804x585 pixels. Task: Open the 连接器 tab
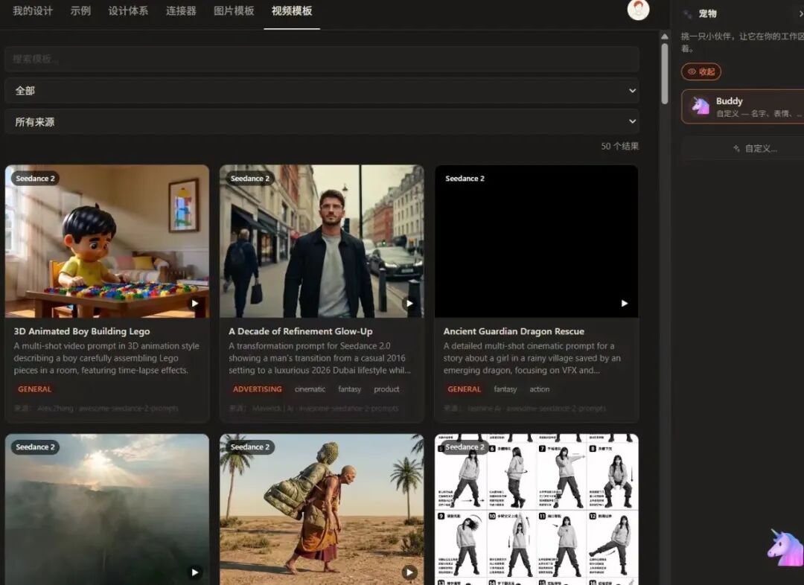pos(181,10)
